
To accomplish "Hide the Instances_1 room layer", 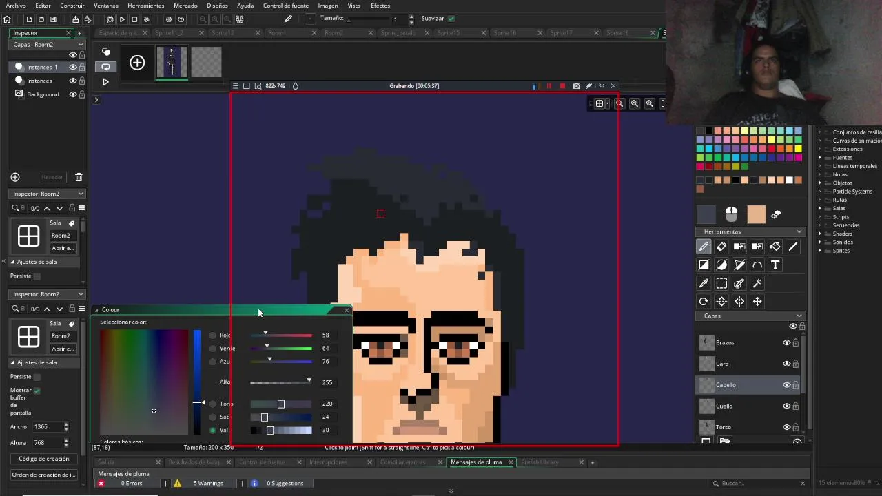I will pos(72,67).
